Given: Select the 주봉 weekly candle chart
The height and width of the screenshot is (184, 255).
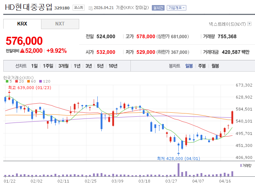Looking at the screenshot, I should [202, 66].
